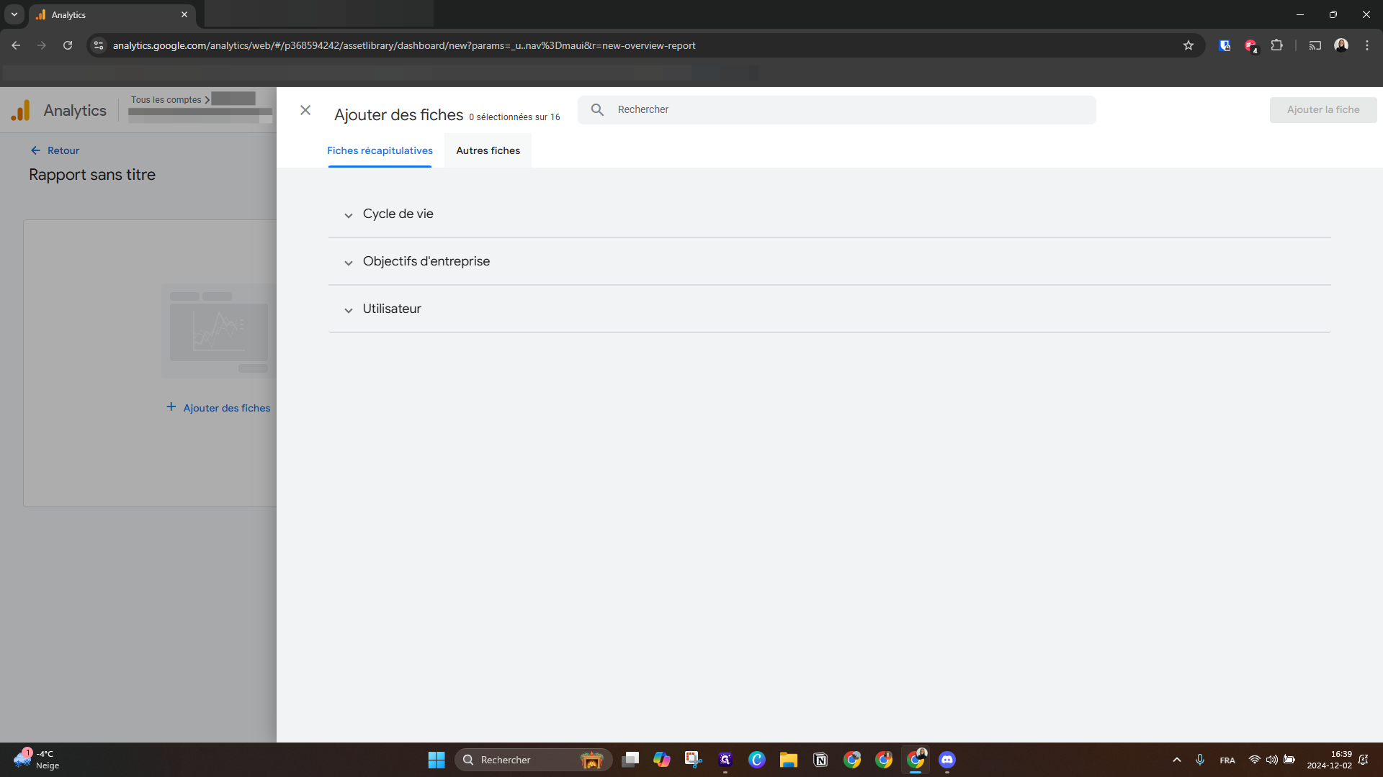Click Ajouter des fiches link in report

click(219, 407)
